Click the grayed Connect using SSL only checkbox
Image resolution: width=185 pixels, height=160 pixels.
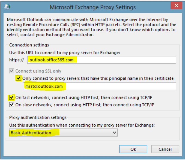12,71
